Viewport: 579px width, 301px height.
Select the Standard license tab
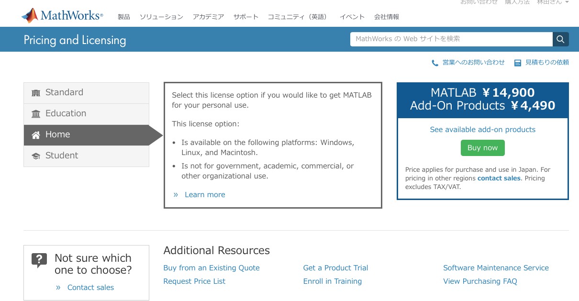tap(86, 93)
